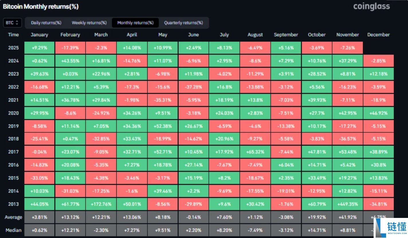Click the Median row label
Viewport: 408px width, 238px height.
tap(13, 230)
